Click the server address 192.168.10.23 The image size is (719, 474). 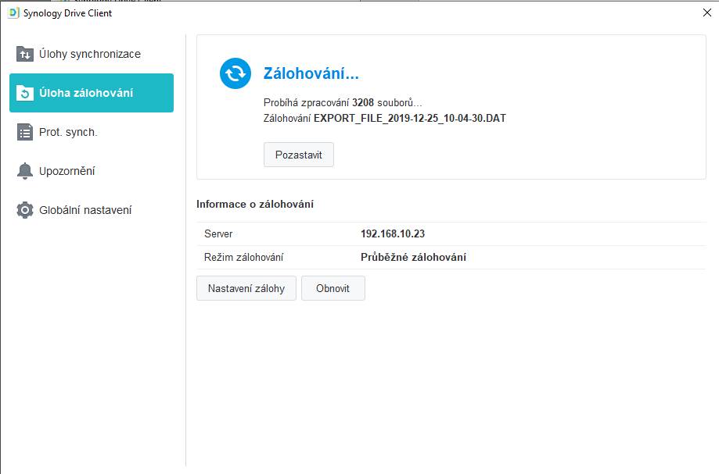pyautogui.click(x=393, y=233)
